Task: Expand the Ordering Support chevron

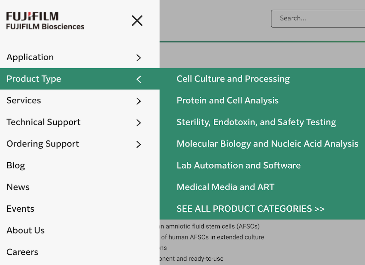Action: 139,144
